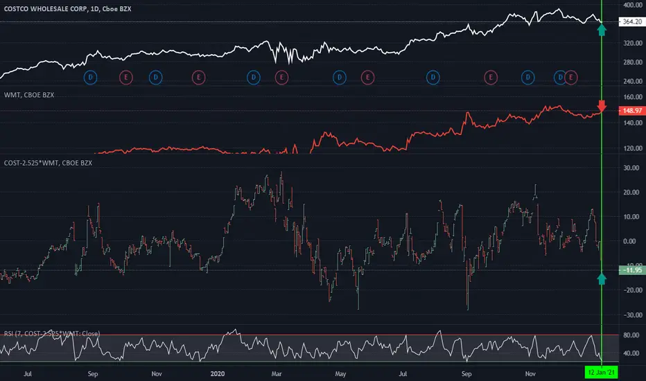Click the 2020 label on the time axis
Viewport: 646px width, 381px height.
218,374
